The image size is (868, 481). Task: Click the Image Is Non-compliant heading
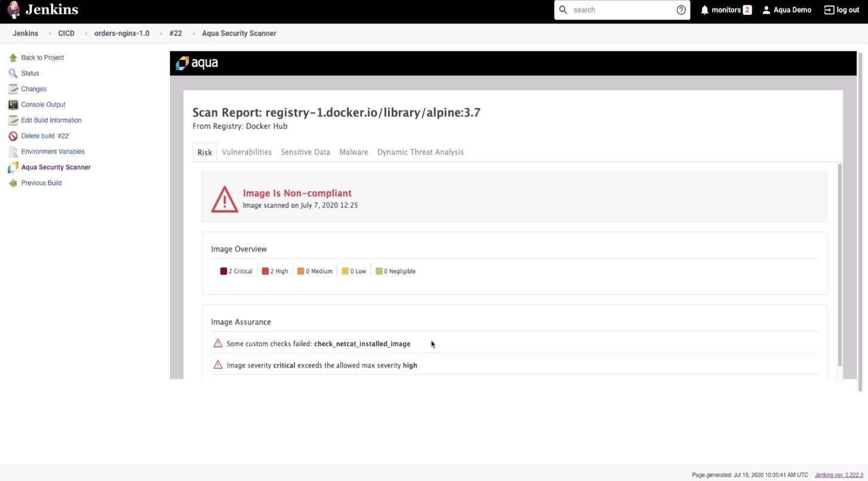pyautogui.click(x=297, y=193)
